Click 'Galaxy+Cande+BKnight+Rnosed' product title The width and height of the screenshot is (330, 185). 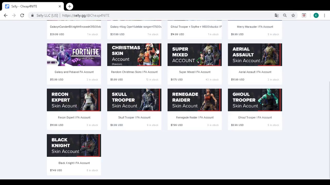pyautogui.click(x=75, y=27)
